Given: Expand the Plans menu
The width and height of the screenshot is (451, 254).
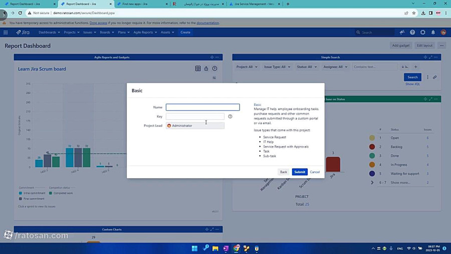Looking at the screenshot, I should [123, 32].
